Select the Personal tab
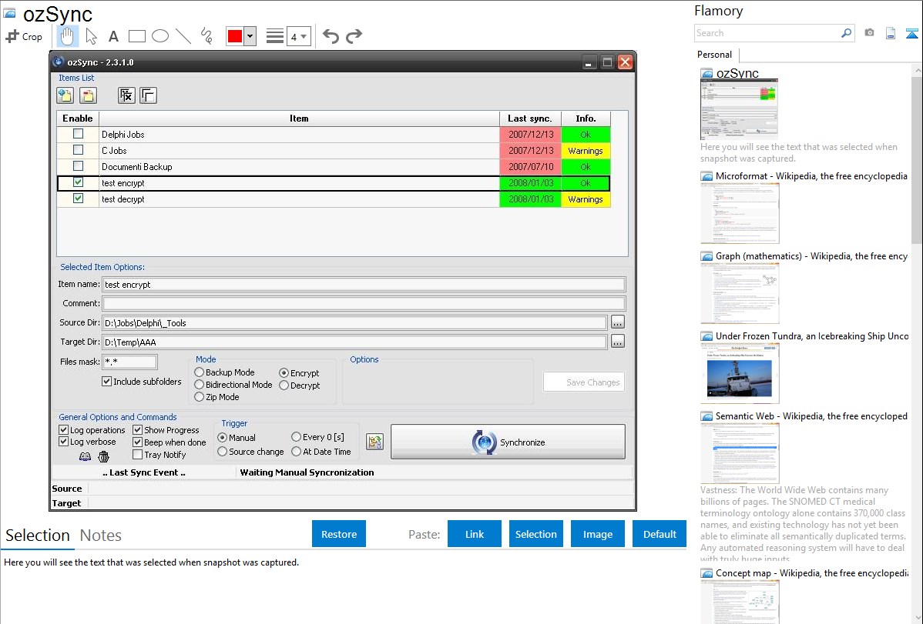The height and width of the screenshot is (624, 923). click(x=714, y=55)
